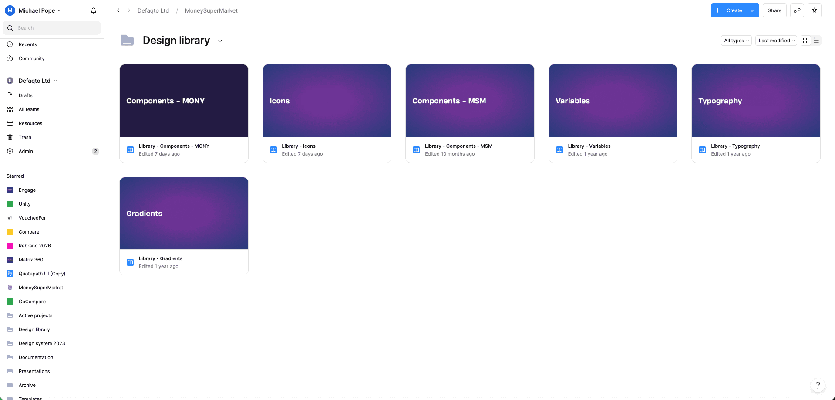Screen dimensions: 835x400
Task: Navigate to Defaqto Ltd breadcrumb
Action: point(153,10)
